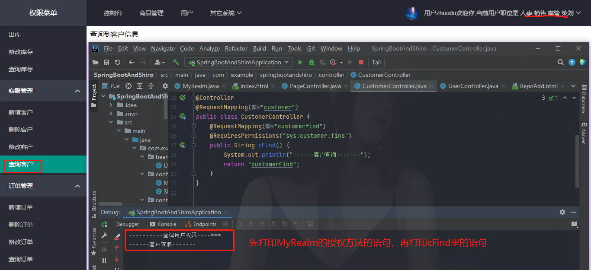The height and width of the screenshot is (270, 591).
Task: Open the 其它系统 dropdown in top navigation
Action: [x=225, y=13]
